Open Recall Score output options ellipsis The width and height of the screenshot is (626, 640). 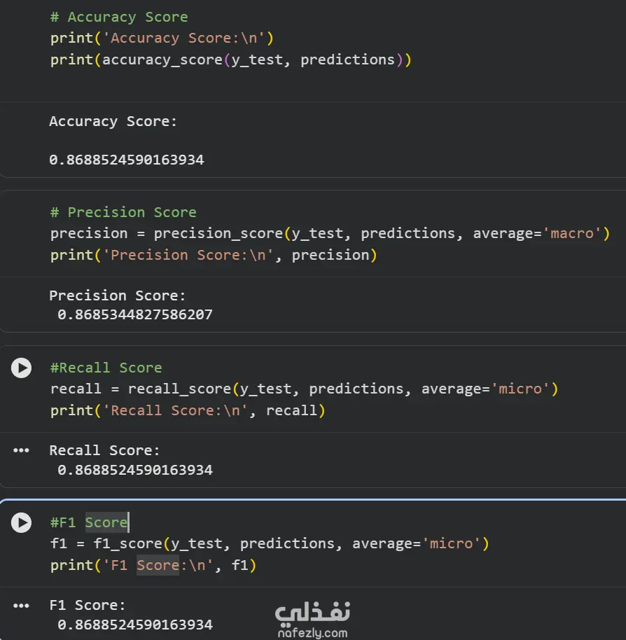point(21,450)
